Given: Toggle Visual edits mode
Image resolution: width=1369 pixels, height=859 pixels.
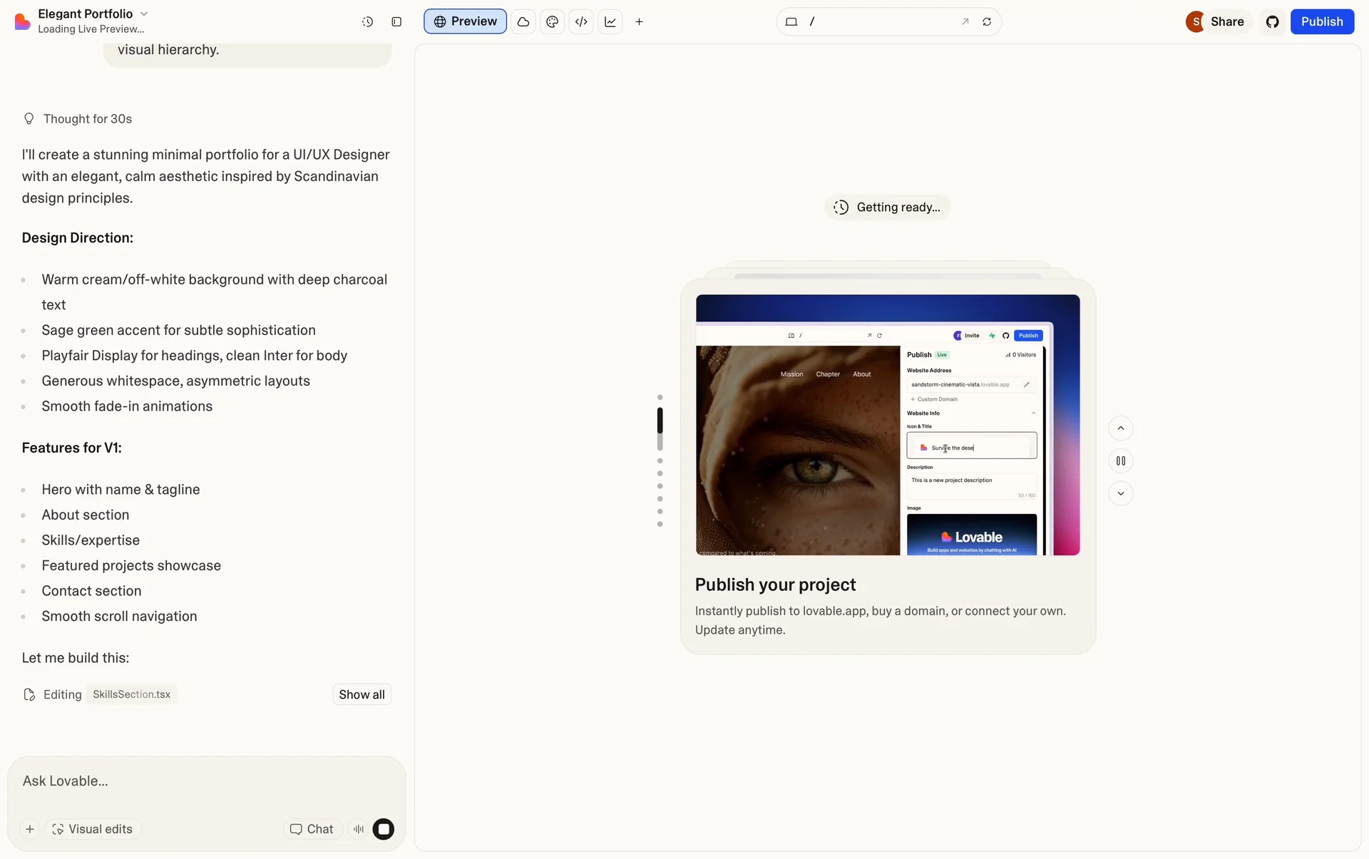Looking at the screenshot, I should [93, 829].
